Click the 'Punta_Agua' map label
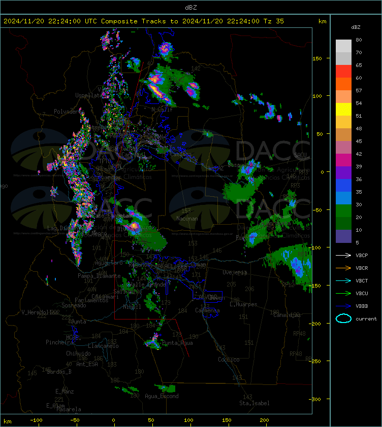 (x=177, y=343)
